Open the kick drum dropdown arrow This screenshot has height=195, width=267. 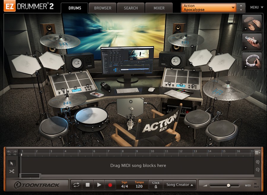click(131, 102)
